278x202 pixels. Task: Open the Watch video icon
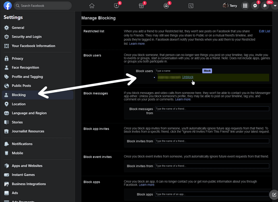(x=116, y=6)
